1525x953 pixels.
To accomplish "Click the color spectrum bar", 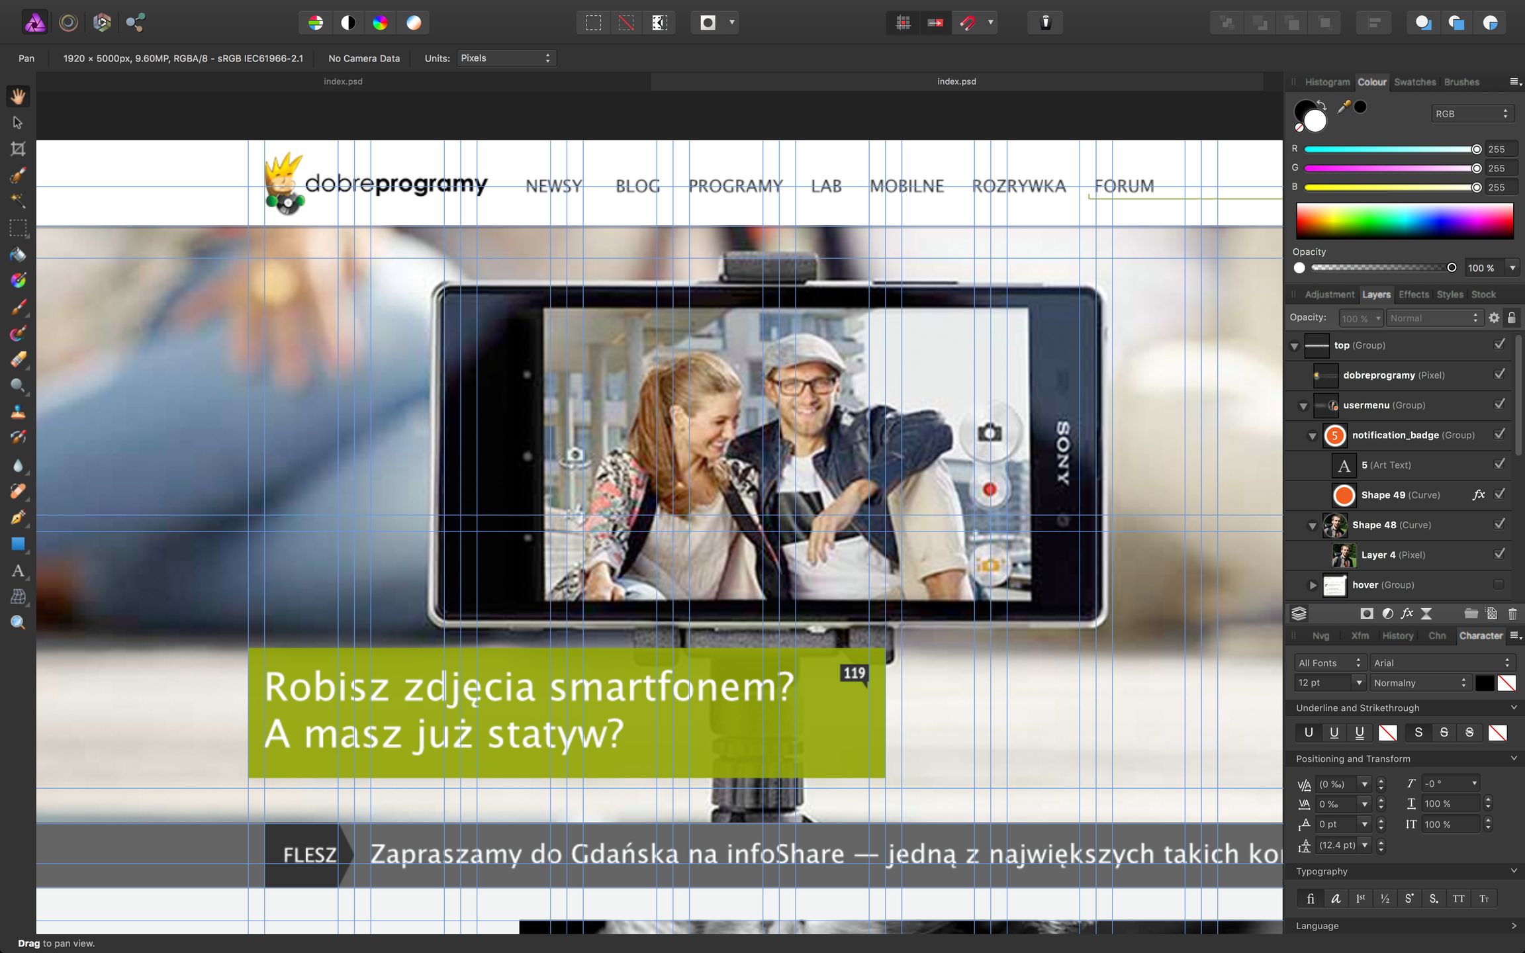I will tap(1404, 221).
